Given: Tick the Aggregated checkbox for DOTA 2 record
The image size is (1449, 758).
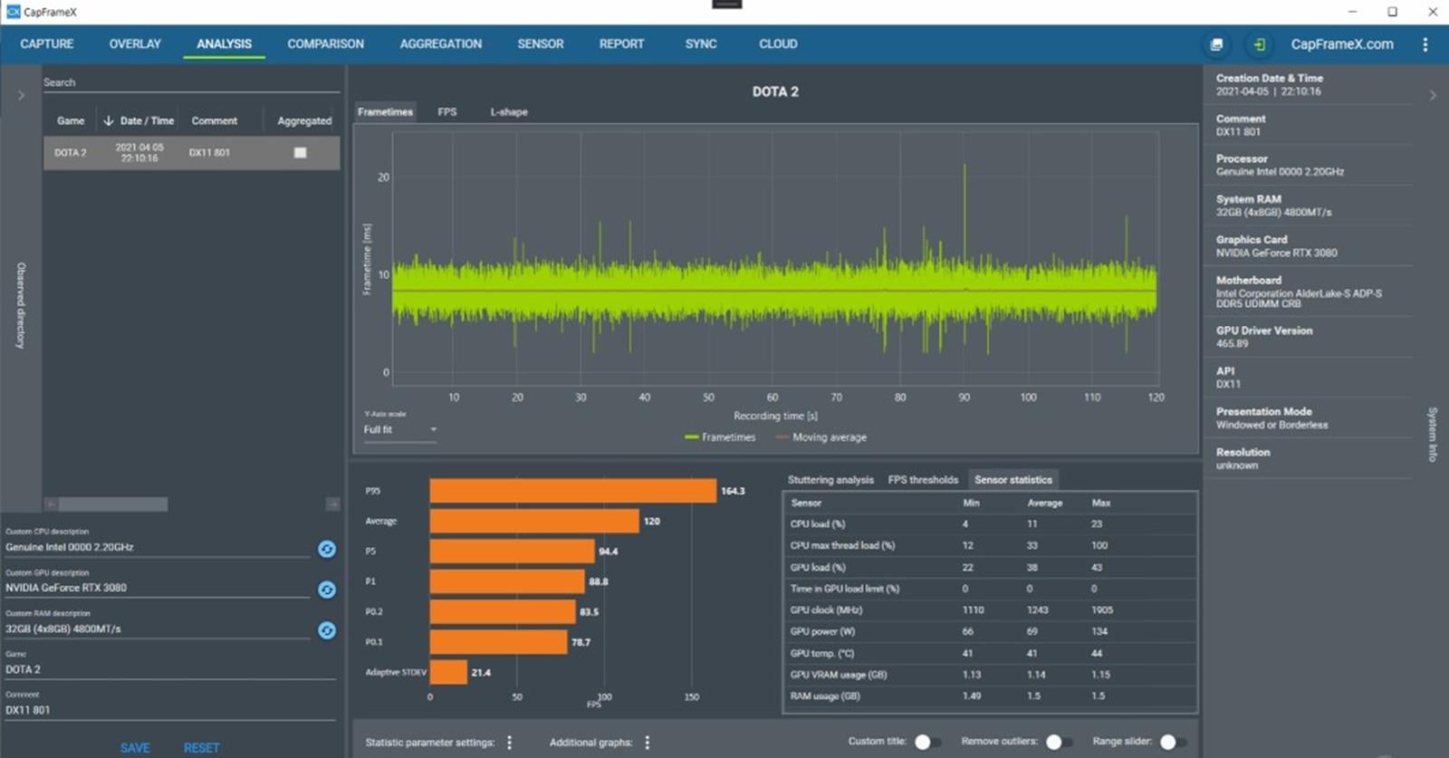Looking at the screenshot, I should (300, 153).
